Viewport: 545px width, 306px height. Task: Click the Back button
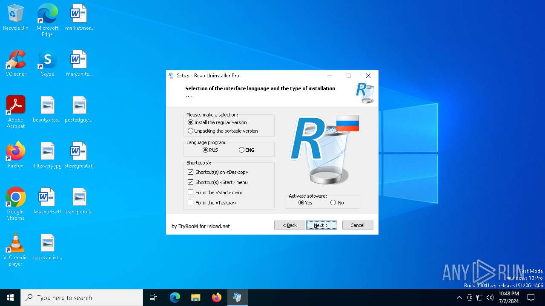tap(290, 225)
